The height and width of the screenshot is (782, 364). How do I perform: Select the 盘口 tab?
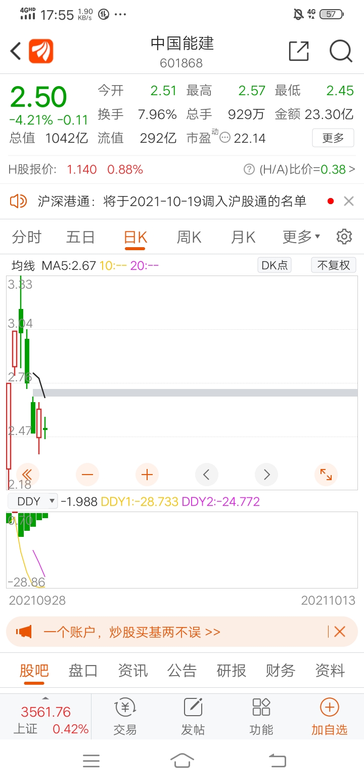(83, 671)
